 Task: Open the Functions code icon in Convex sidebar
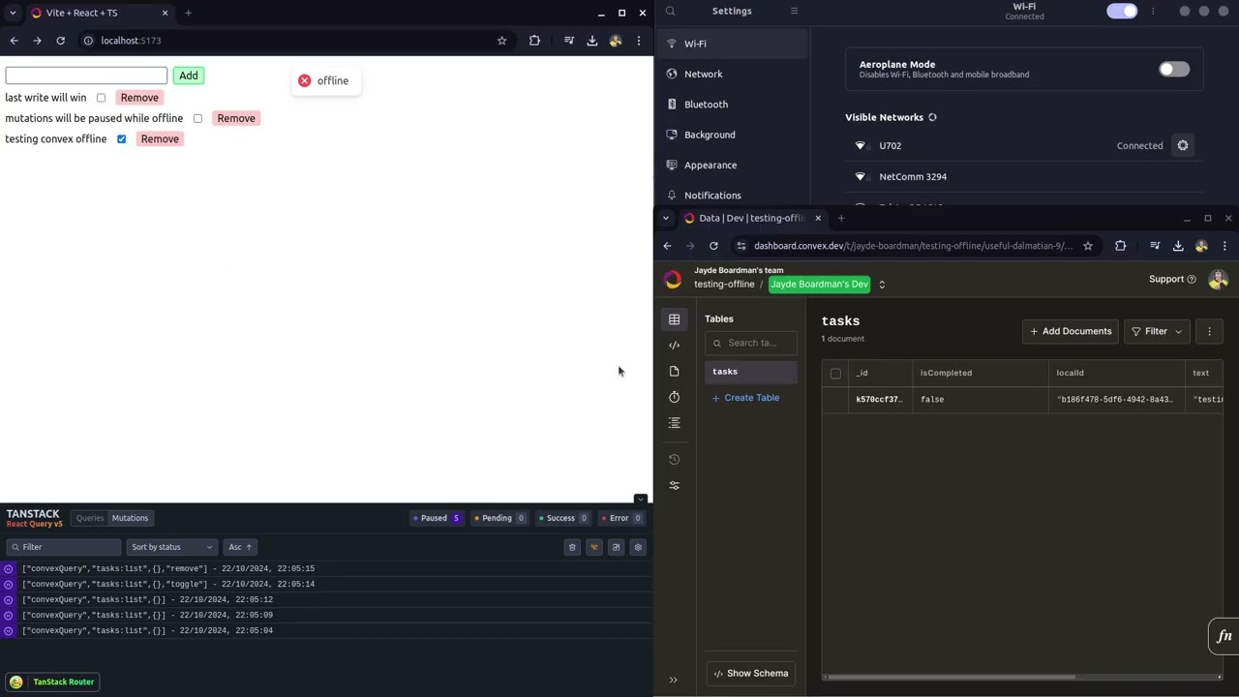(x=675, y=346)
